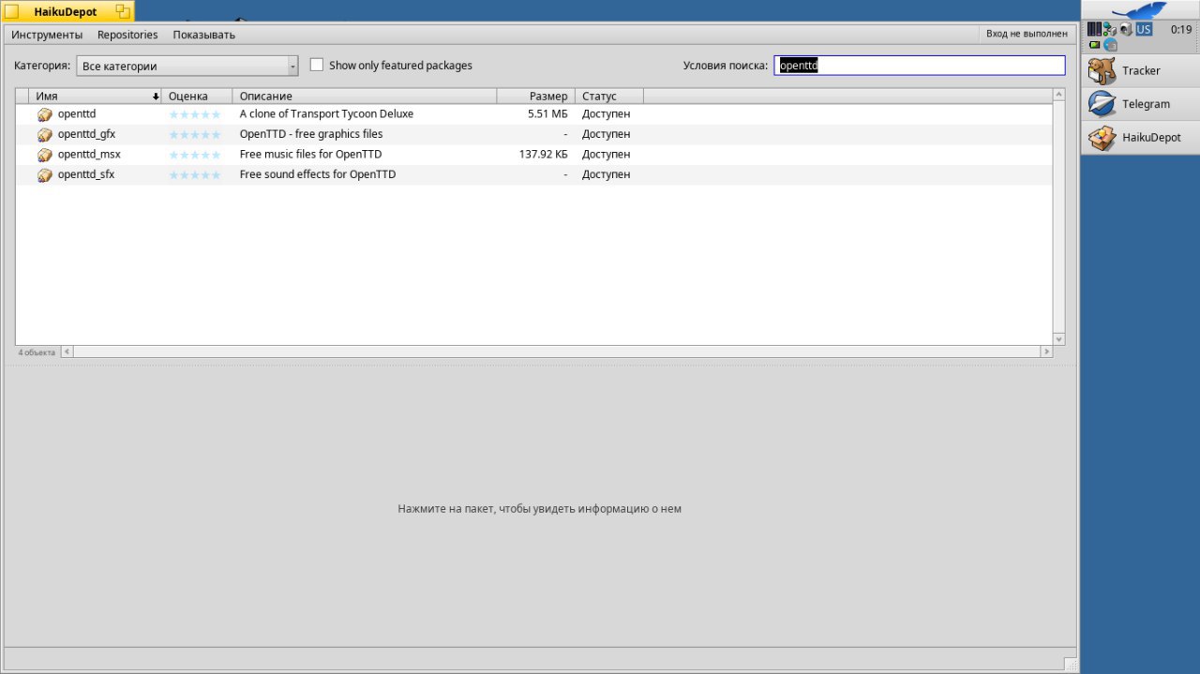This screenshot has height=674, width=1200.
Task: Open the network status tray icon
Action: tap(1110, 29)
